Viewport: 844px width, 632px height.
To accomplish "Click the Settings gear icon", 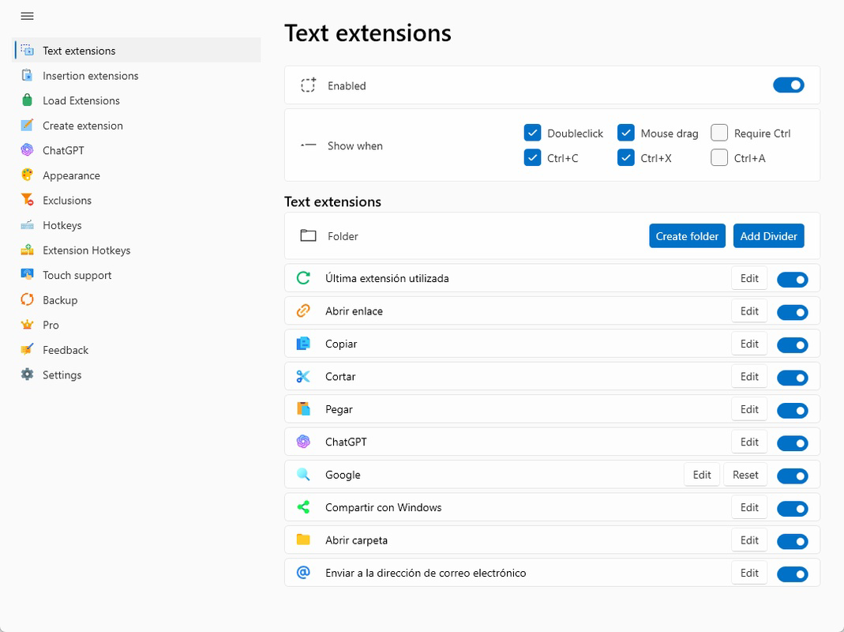I will [x=27, y=374].
